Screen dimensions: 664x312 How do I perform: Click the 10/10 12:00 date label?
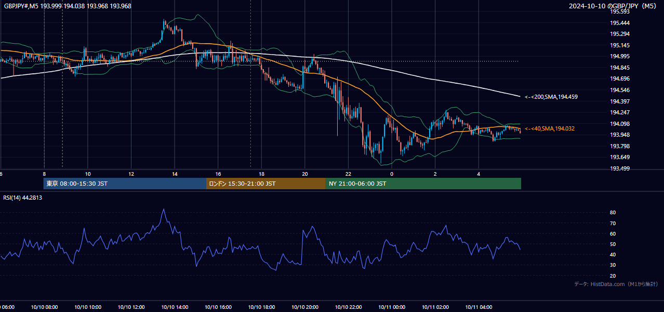pos(131,307)
